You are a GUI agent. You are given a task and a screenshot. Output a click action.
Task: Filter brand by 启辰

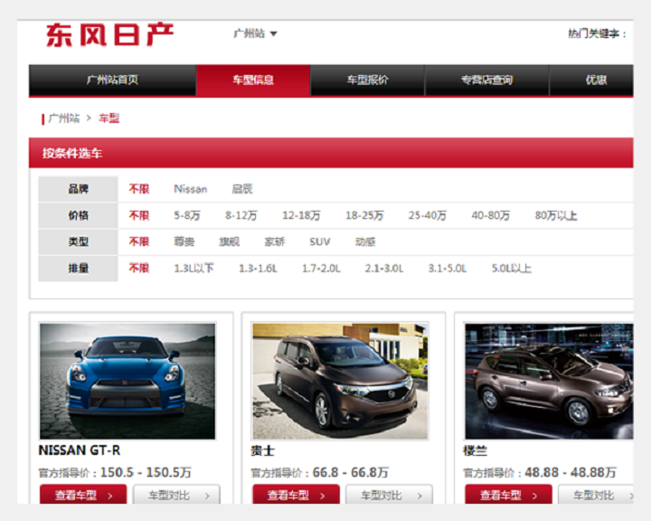[242, 189]
